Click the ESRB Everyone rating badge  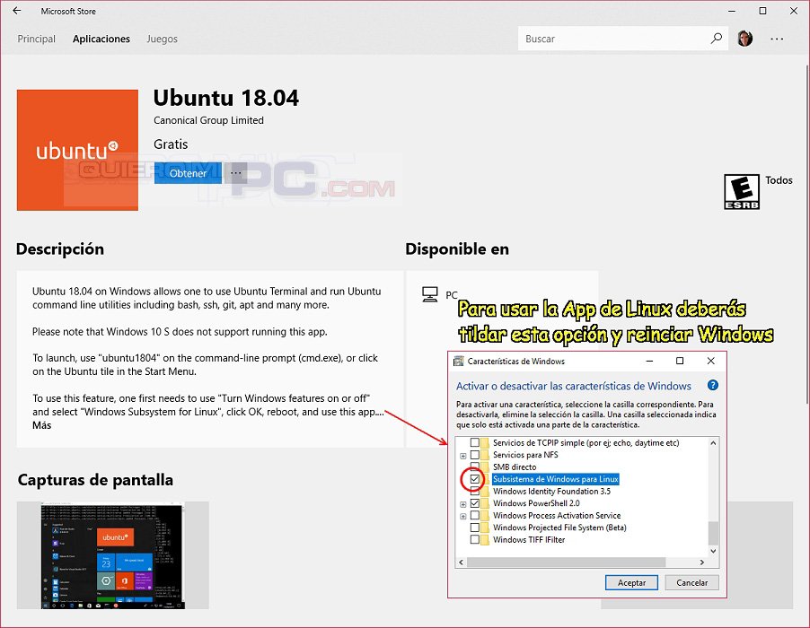741,191
